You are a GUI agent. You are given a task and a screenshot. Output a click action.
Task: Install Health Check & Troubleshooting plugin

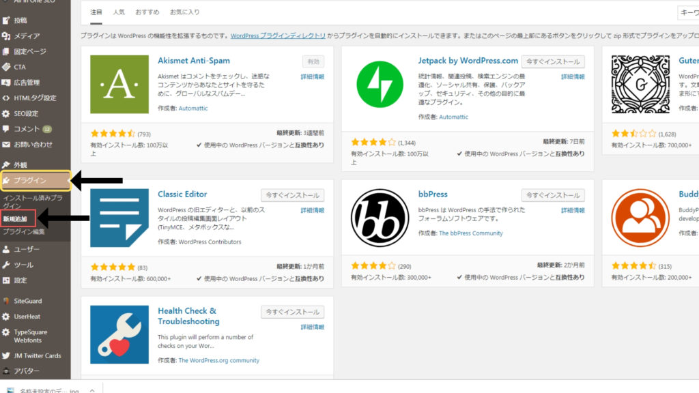[x=292, y=312]
